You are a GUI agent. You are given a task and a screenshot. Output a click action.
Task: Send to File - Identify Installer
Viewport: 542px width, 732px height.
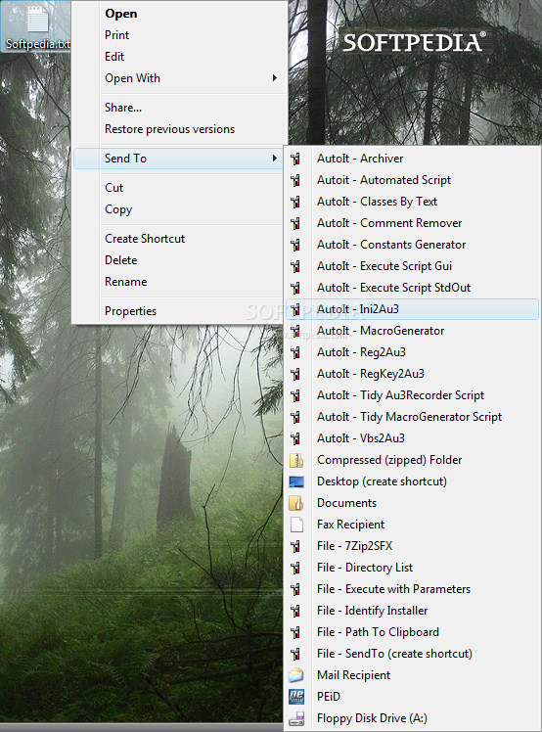coord(412,611)
